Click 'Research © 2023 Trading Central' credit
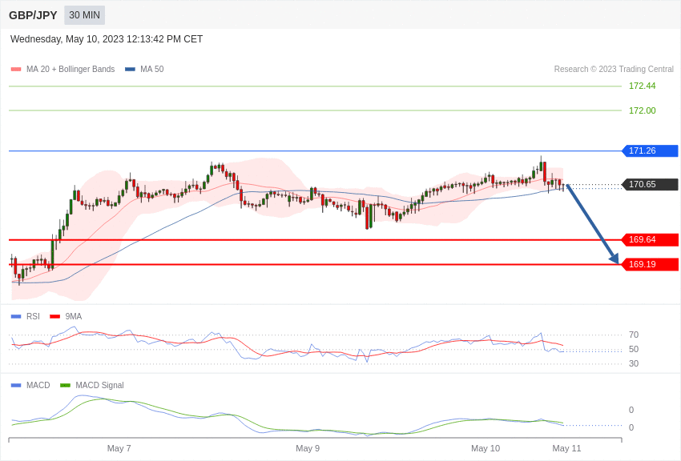 tap(614, 69)
